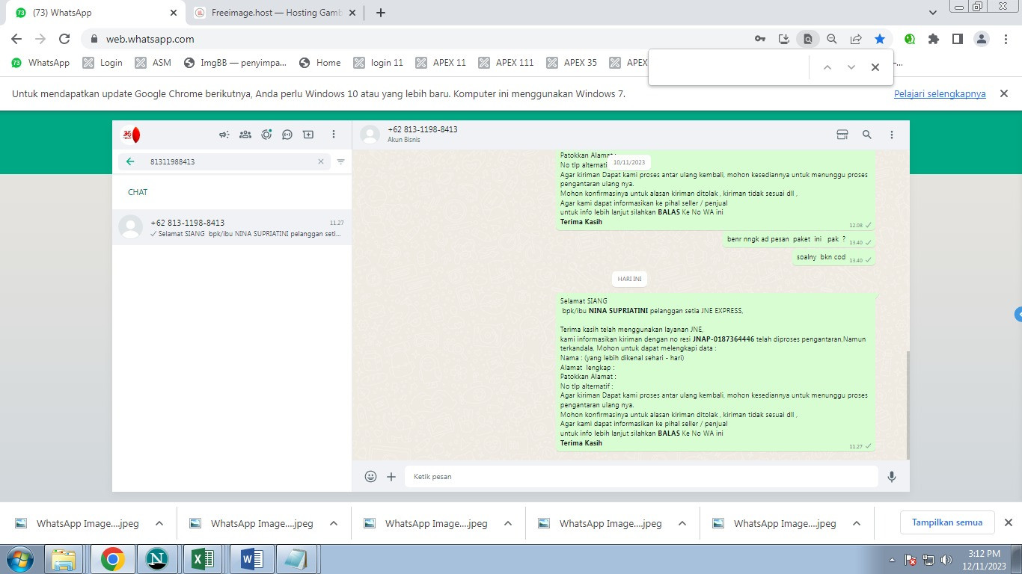The image size is (1022, 574).
Task: Click the Ketik pesan message box
Action: click(x=641, y=476)
